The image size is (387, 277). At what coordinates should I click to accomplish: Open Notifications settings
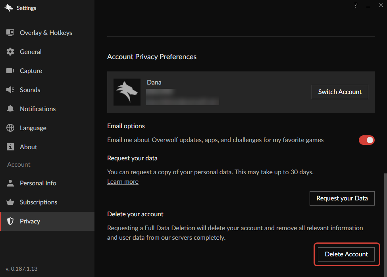pos(47,109)
